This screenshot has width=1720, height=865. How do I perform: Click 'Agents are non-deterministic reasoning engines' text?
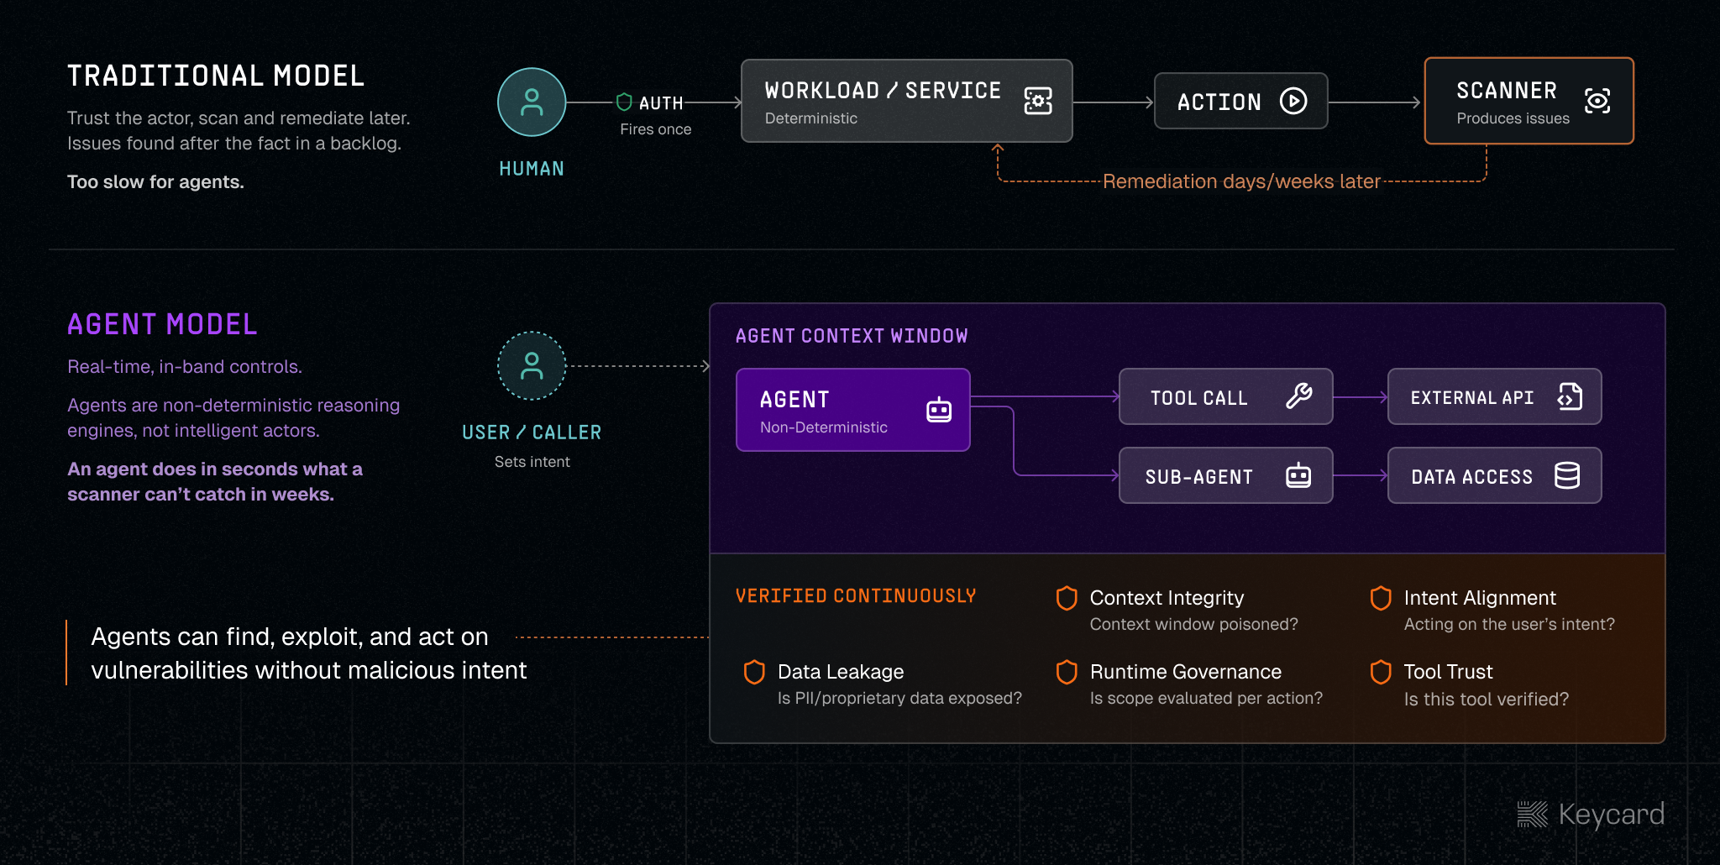[x=233, y=417]
